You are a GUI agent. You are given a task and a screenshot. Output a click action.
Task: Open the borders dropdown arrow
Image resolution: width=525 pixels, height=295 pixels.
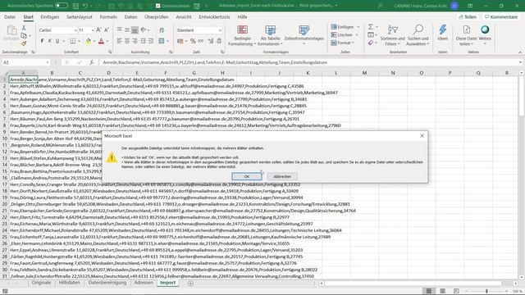pyautogui.click(x=79, y=41)
